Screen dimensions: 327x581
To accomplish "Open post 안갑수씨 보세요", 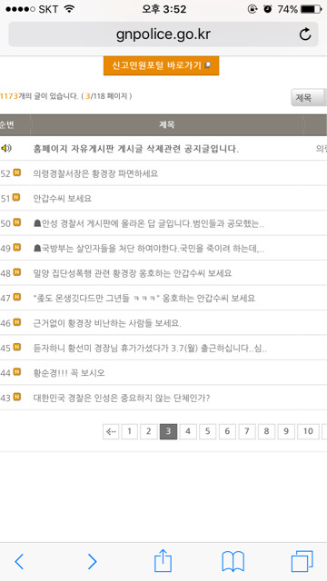I will [x=63, y=199].
